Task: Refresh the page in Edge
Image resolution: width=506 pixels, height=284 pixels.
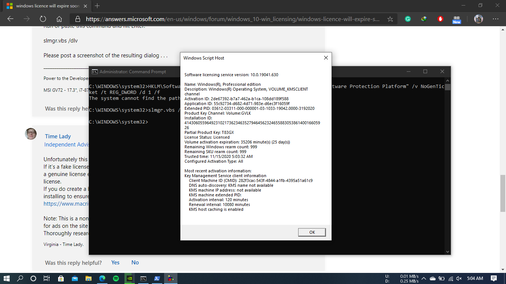Action: 43,19
